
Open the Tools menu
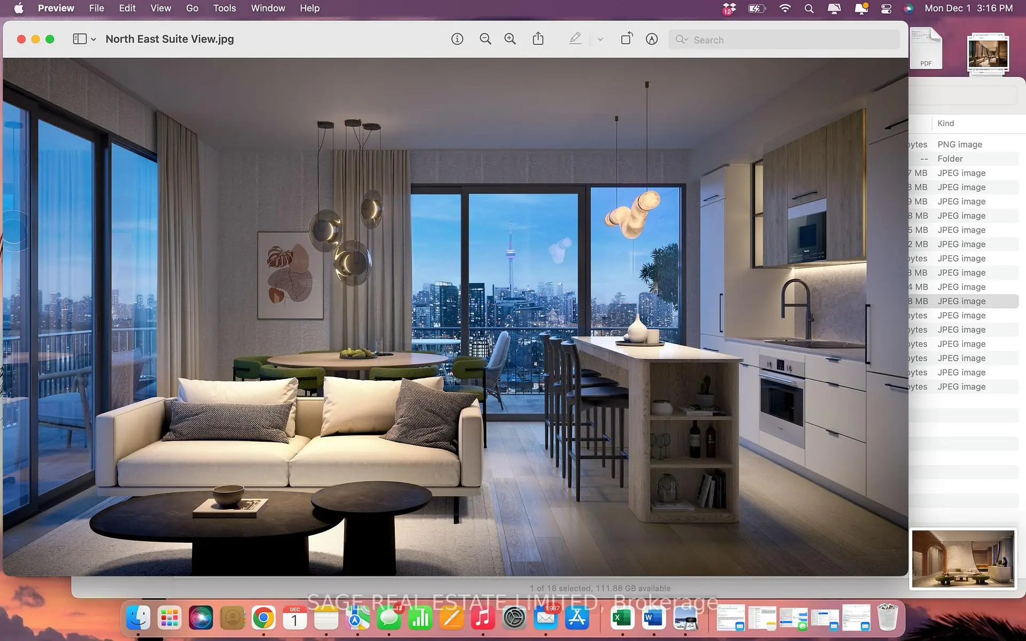(224, 8)
